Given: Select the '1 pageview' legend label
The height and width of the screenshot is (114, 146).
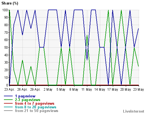Looking at the screenshot, I should point(25,96).
